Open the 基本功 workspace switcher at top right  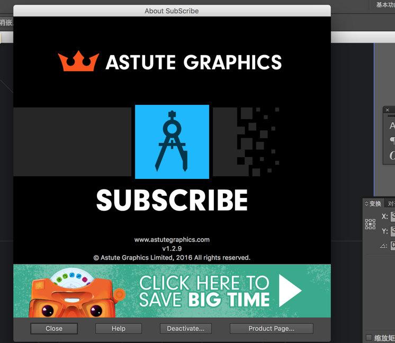pos(385,5)
